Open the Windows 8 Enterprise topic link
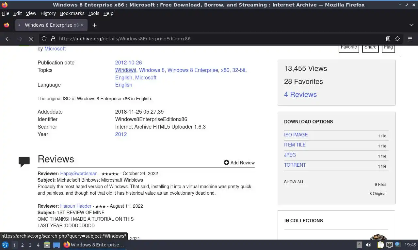Viewport: 418px width, 250px height. pos(193,70)
